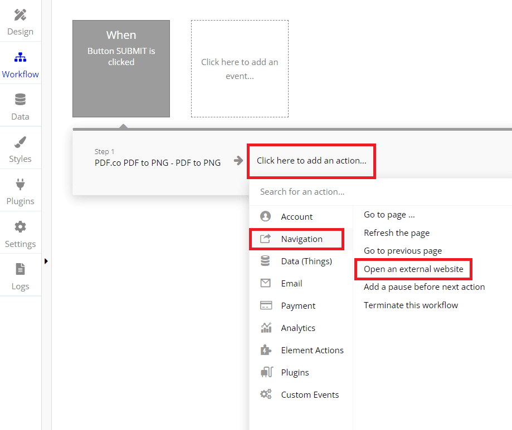The image size is (512, 430).
Task: Open the Plugins plug icon
Action: pos(20,185)
